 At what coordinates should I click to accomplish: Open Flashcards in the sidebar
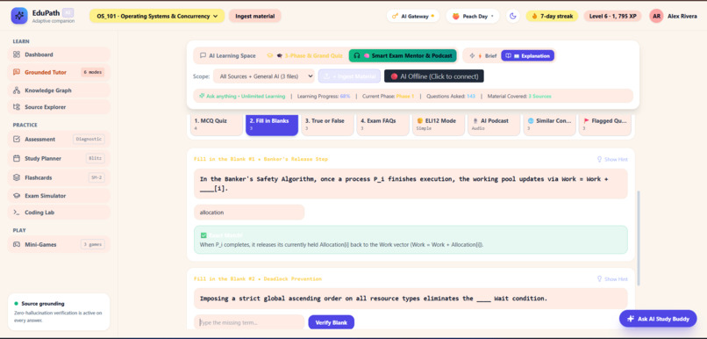59,178
